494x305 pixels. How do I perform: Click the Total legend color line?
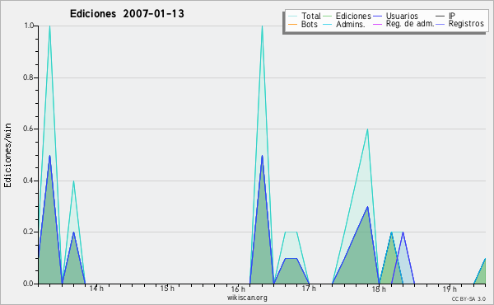pos(292,16)
